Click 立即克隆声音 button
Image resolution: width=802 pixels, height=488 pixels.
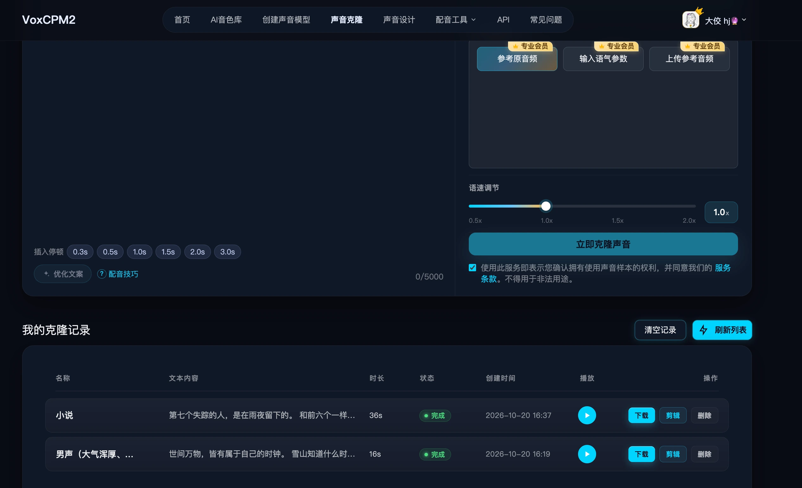(x=603, y=244)
